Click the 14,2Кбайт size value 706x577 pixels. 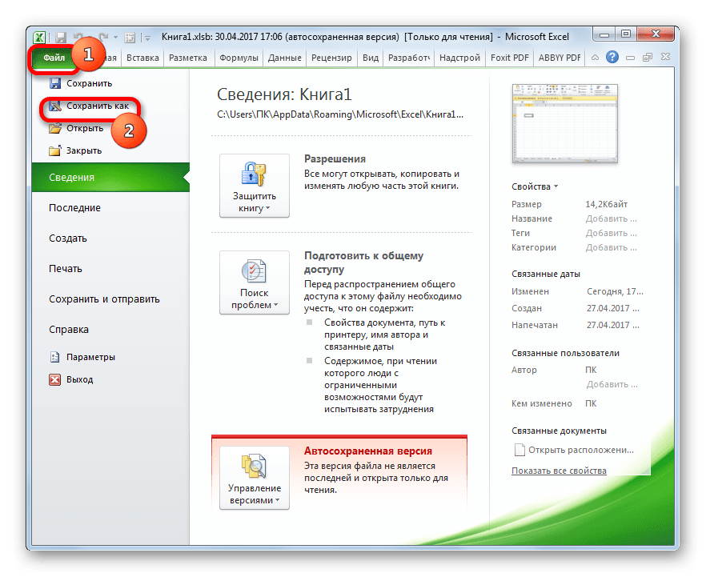coord(606,204)
